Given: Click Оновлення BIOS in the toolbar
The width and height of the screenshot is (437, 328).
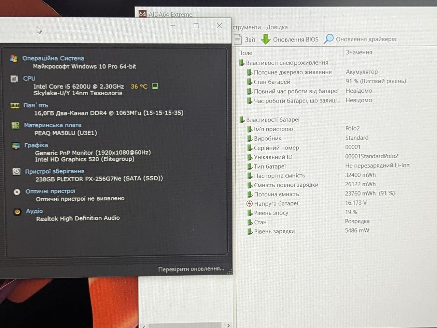Looking at the screenshot, I should click(x=296, y=40).
